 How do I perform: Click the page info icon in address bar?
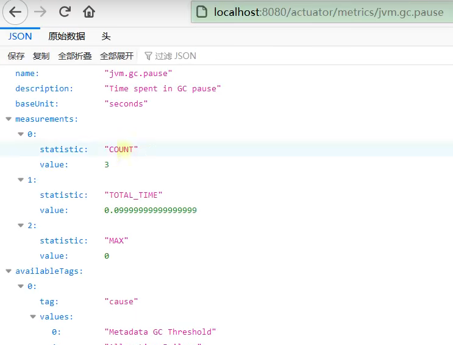[x=202, y=12]
